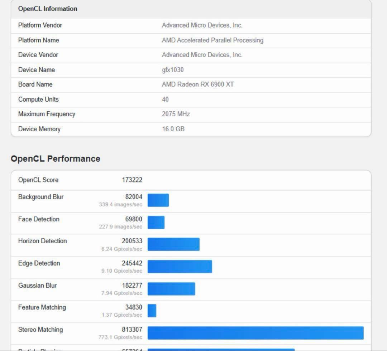
Task: Click the Background Blur result bar
Action: click(158, 200)
